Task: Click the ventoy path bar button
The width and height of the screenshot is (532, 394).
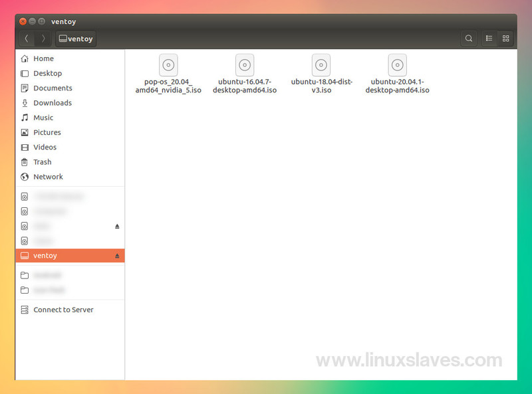Action: tap(76, 39)
